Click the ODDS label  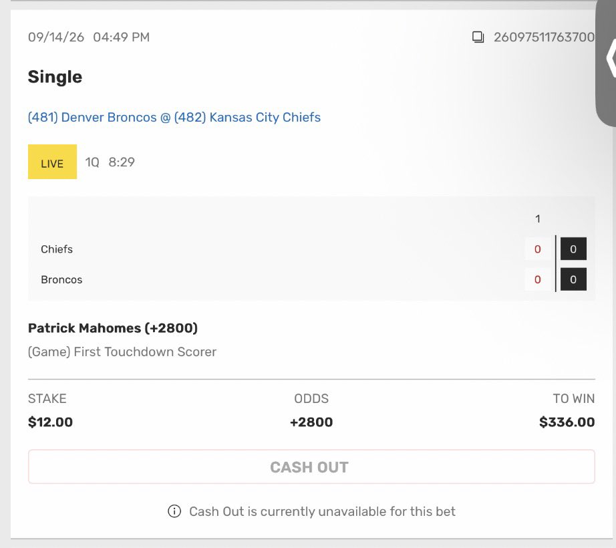coord(311,398)
